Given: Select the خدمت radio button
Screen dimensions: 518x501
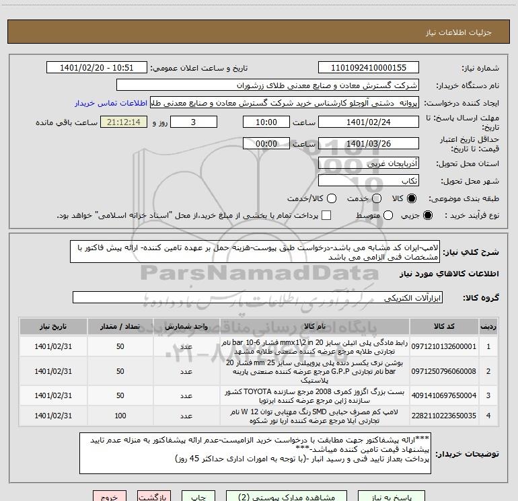Looking at the screenshot, I should (377, 198).
